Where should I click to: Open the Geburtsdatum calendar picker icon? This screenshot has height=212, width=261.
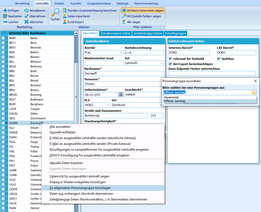point(120,94)
